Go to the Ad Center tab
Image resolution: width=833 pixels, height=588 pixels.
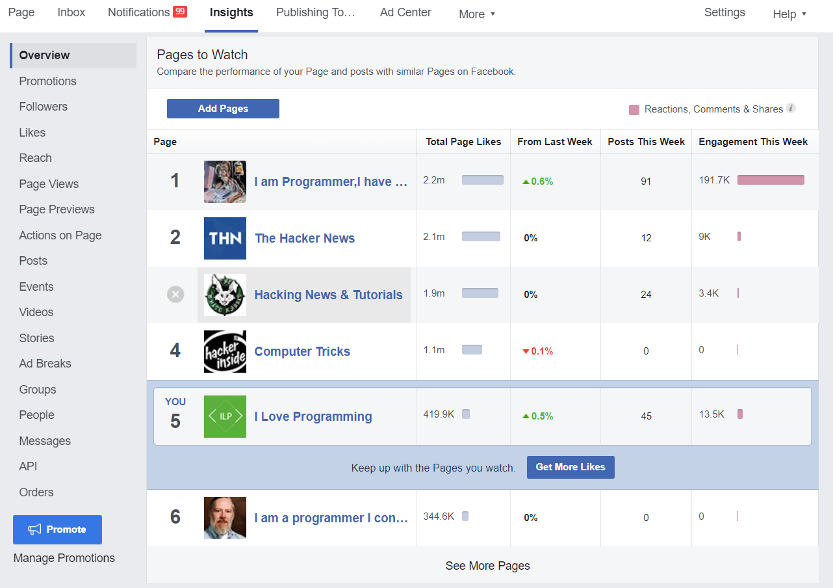(x=405, y=12)
